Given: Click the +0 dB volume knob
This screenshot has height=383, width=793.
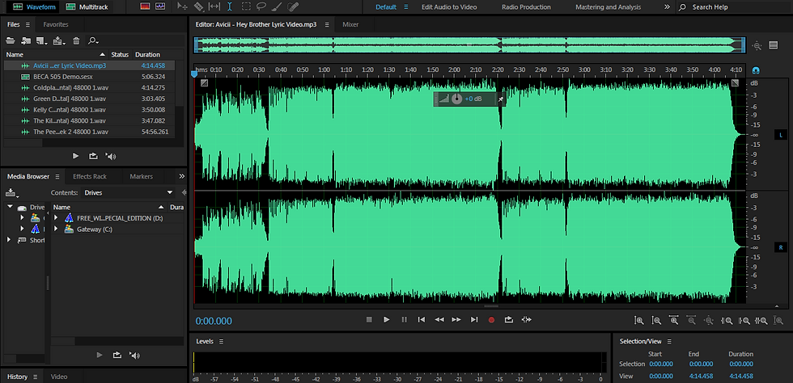Looking at the screenshot, I should pyautogui.click(x=456, y=99).
